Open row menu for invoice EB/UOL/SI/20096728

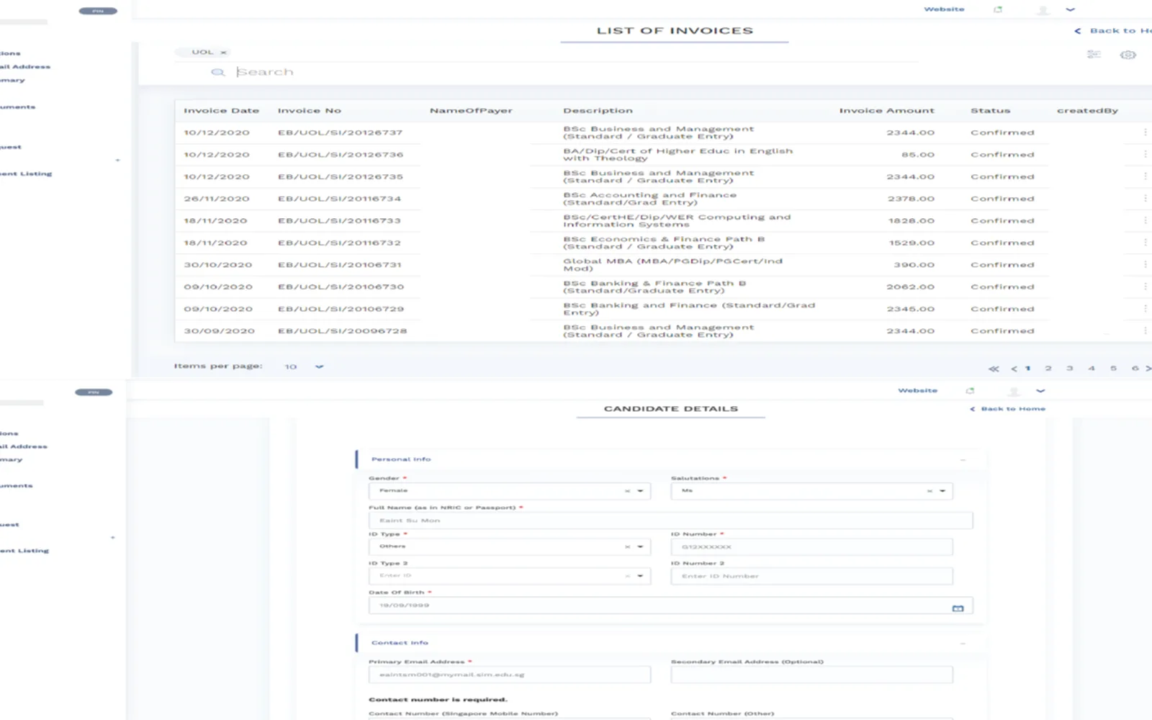click(1145, 331)
